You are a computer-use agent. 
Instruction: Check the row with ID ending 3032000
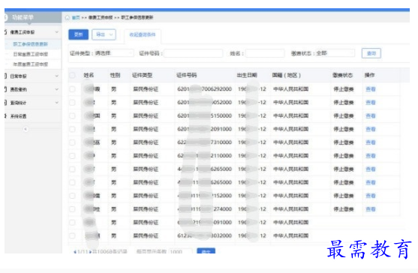pos(72,235)
